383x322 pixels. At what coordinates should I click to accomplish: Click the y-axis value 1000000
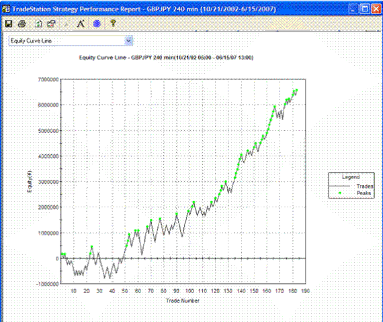48,233
